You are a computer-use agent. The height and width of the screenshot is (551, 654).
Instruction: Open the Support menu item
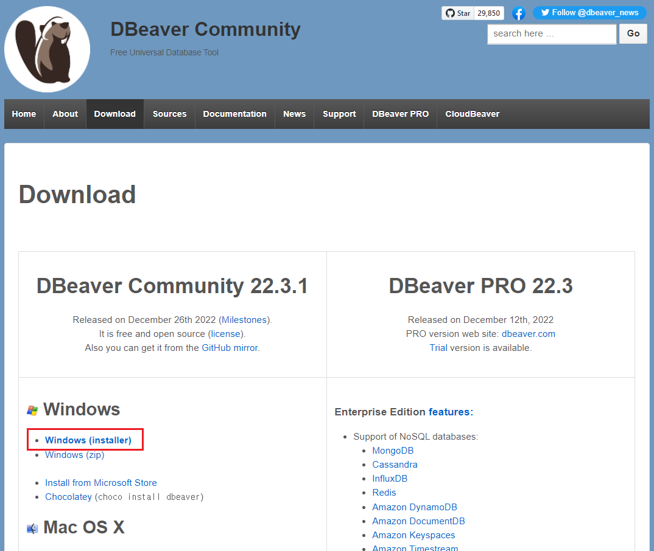tap(339, 114)
